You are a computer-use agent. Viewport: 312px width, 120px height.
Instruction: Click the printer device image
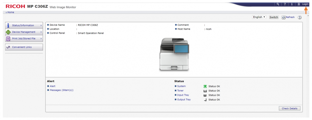(x=174, y=54)
